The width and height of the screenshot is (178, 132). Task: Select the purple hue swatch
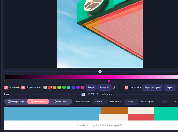(x=78, y=87)
